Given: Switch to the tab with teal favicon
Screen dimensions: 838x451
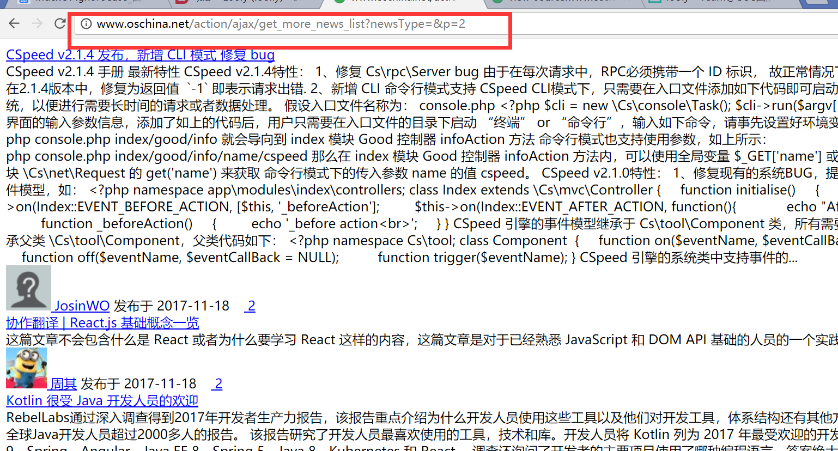Looking at the screenshot, I should 719,2.
